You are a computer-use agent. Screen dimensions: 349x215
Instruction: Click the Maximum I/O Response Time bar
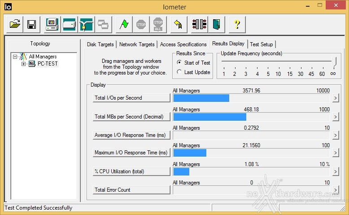pyautogui.click(x=251, y=153)
